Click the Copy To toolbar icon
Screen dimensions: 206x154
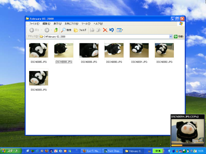pos(98,30)
